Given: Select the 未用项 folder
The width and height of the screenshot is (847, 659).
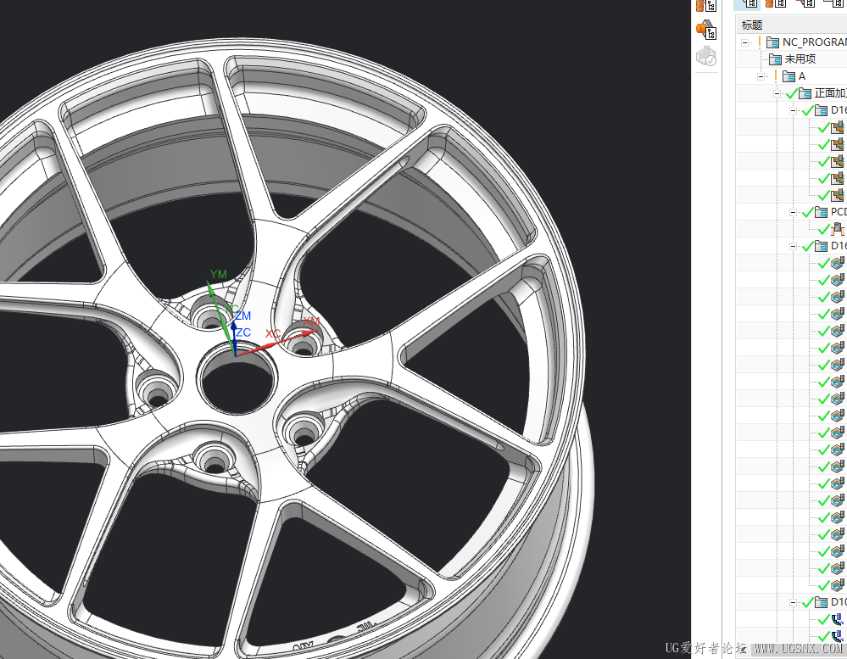Looking at the screenshot, I should pyautogui.click(x=793, y=59).
